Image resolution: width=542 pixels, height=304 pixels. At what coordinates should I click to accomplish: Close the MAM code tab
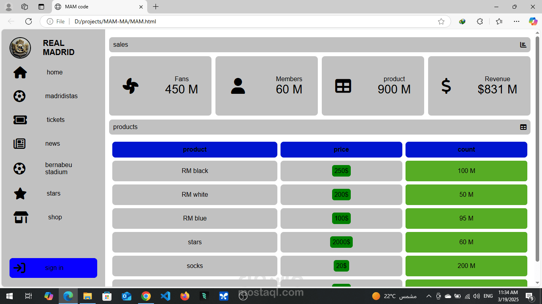pos(141,7)
